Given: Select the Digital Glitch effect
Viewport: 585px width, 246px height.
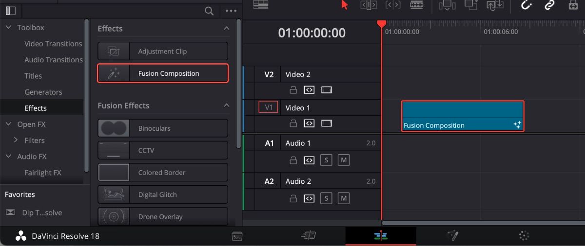Looking at the screenshot, I should click(x=163, y=194).
